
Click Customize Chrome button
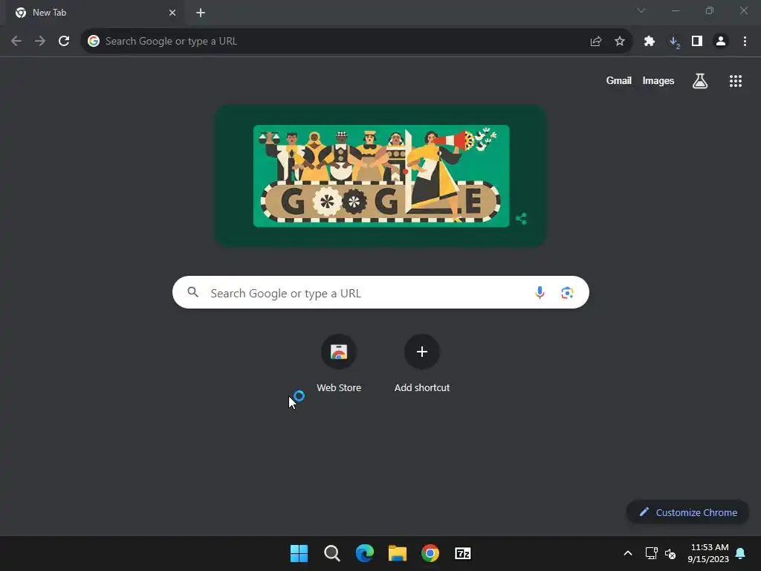(687, 512)
